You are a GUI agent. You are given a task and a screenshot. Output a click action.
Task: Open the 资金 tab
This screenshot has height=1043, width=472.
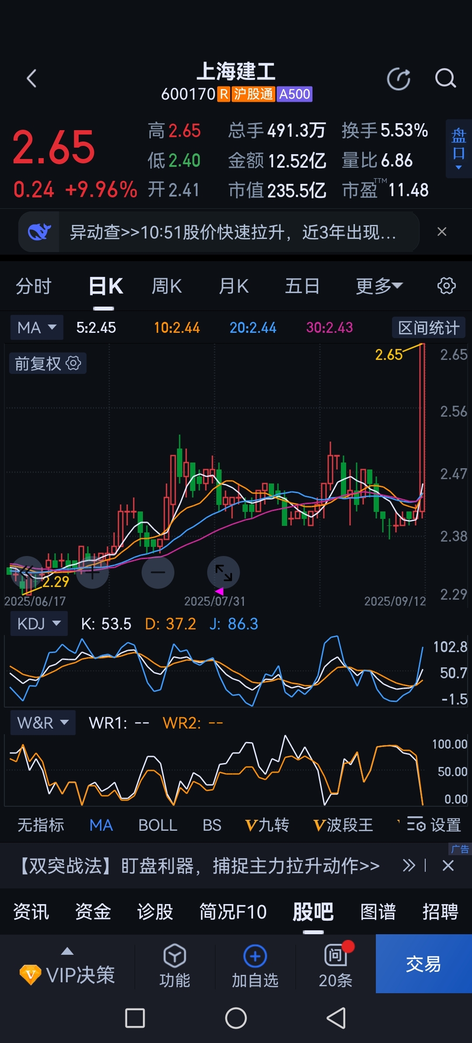(x=93, y=912)
